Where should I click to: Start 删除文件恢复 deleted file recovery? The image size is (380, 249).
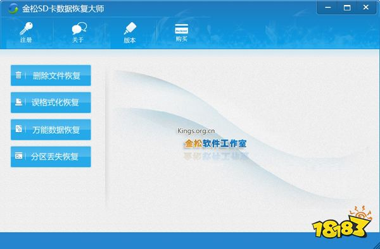point(51,75)
